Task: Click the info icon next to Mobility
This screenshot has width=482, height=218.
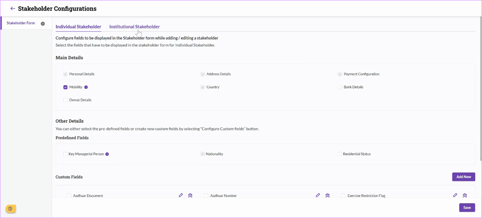Action: [86, 87]
